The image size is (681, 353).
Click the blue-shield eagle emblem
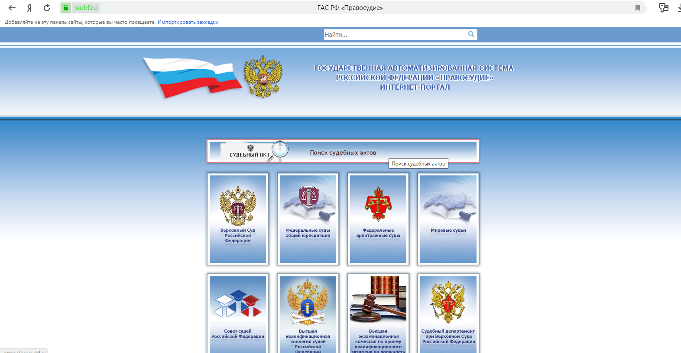pyautogui.click(x=308, y=302)
